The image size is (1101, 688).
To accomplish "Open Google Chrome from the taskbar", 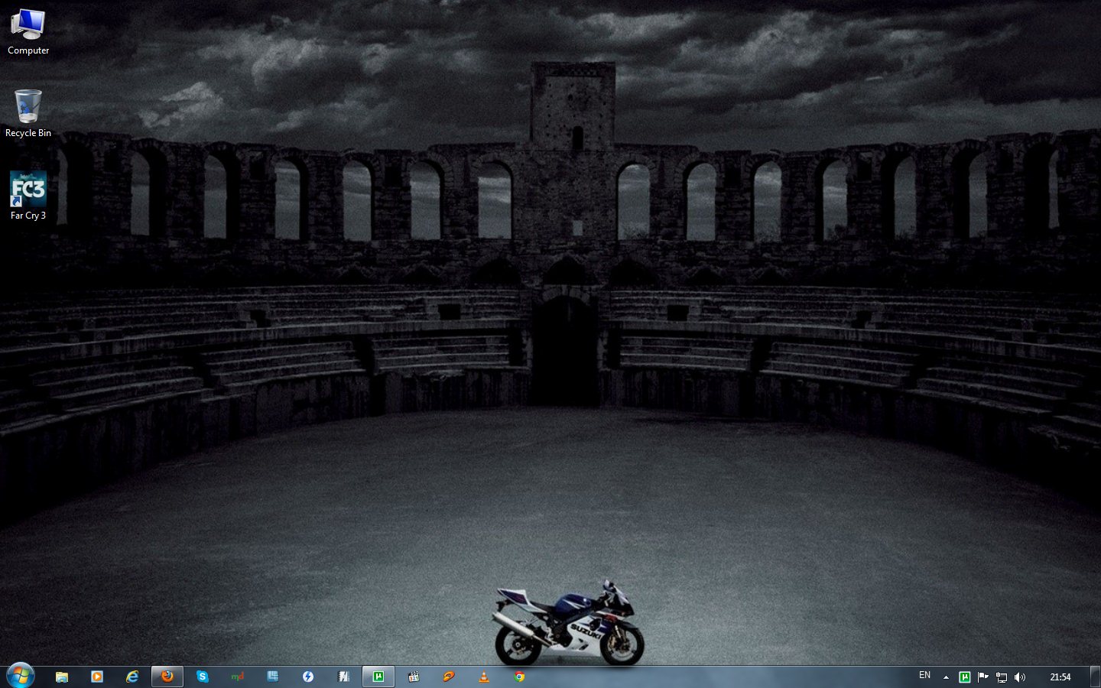I will click(519, 677).
